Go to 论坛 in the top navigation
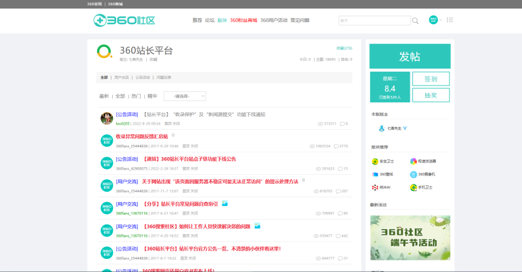The image size is (522, 272). [x=209, y=20]
